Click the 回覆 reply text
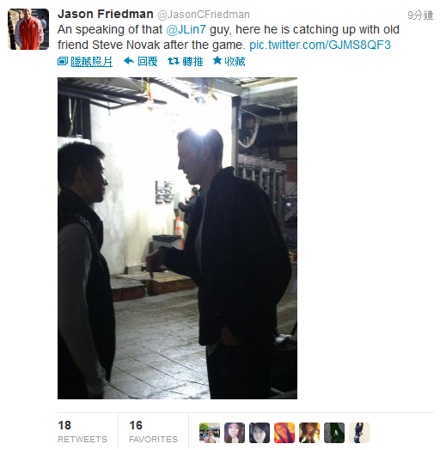Screen dimensions: 440x450 click(148, 62)
